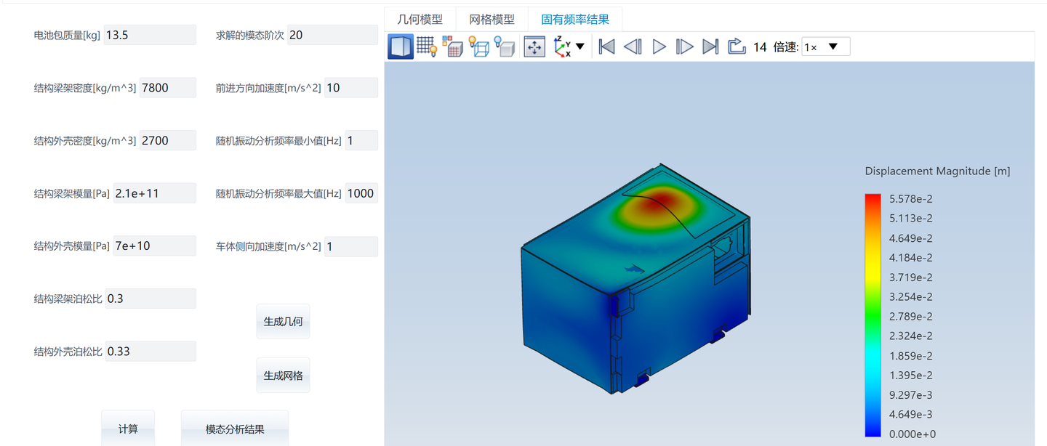1047x446 pixels.
Task: Toggle mesh grid visibility light-bulb icon
Action: (x=427, y=46)
